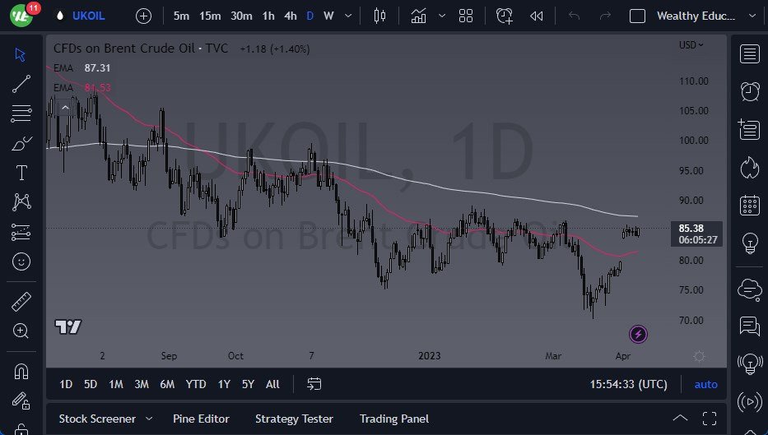Click the 15:54:33 (UTC) timezone button
Viewport: 768px width, 435px height.
(x=628, y=385)
